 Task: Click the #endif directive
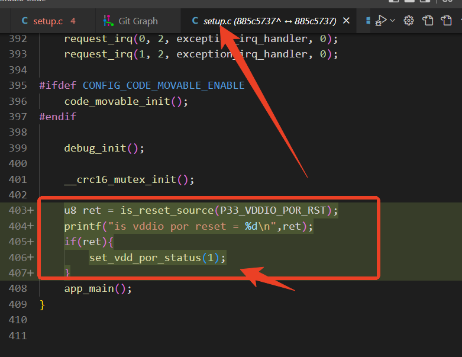58,117
